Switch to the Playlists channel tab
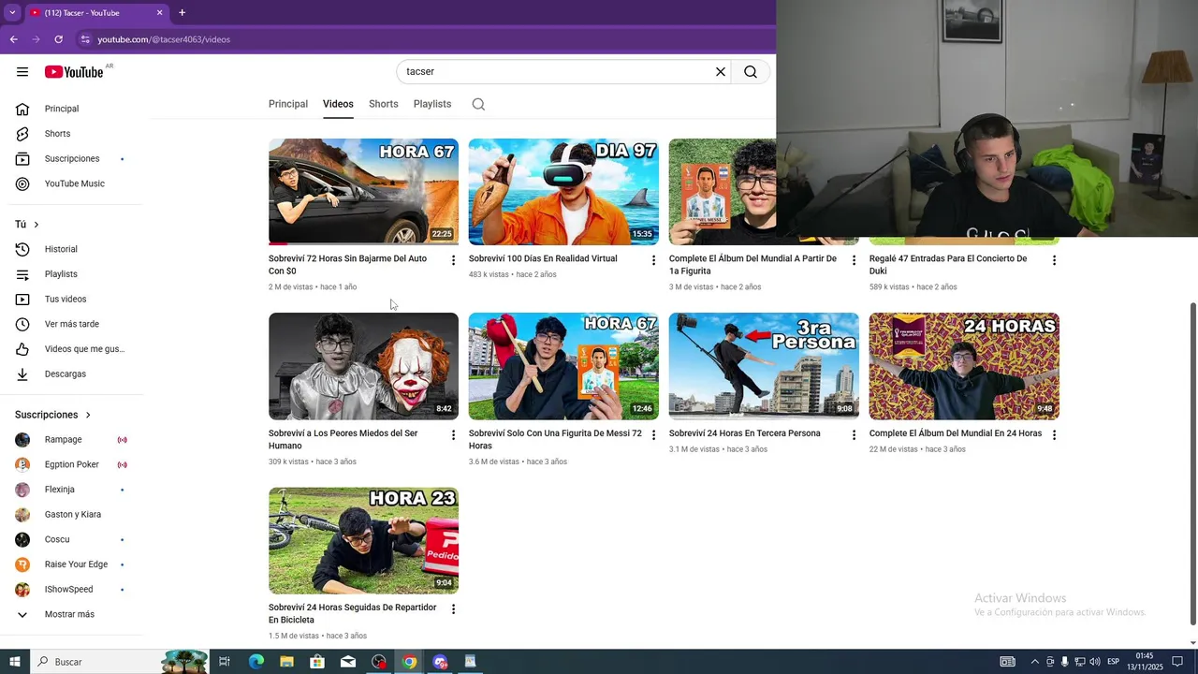The image size is (1198, 674). coord(432,104)
